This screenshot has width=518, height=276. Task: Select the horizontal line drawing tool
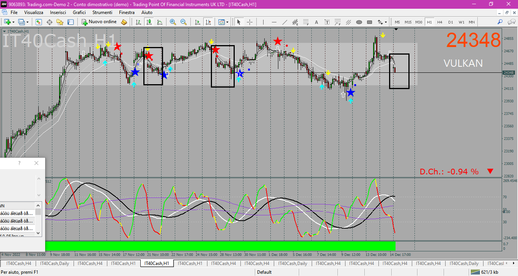(x=274, y=22)
